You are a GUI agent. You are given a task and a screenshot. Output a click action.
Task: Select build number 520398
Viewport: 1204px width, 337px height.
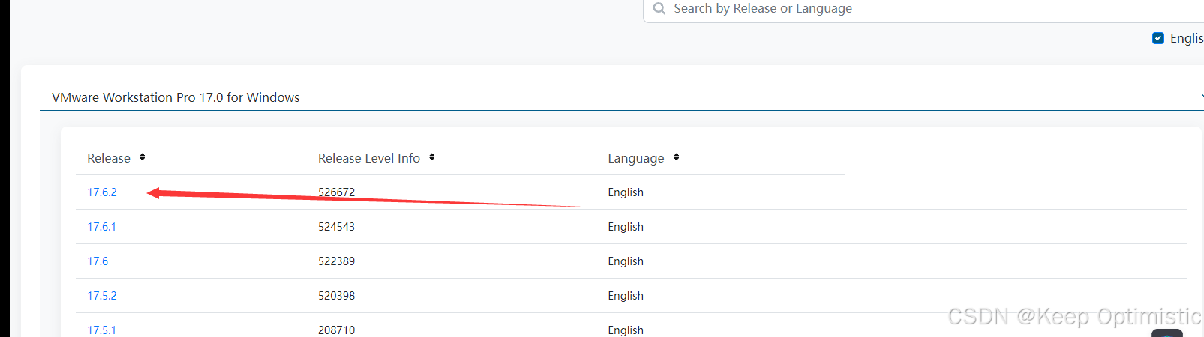[336, 296]
